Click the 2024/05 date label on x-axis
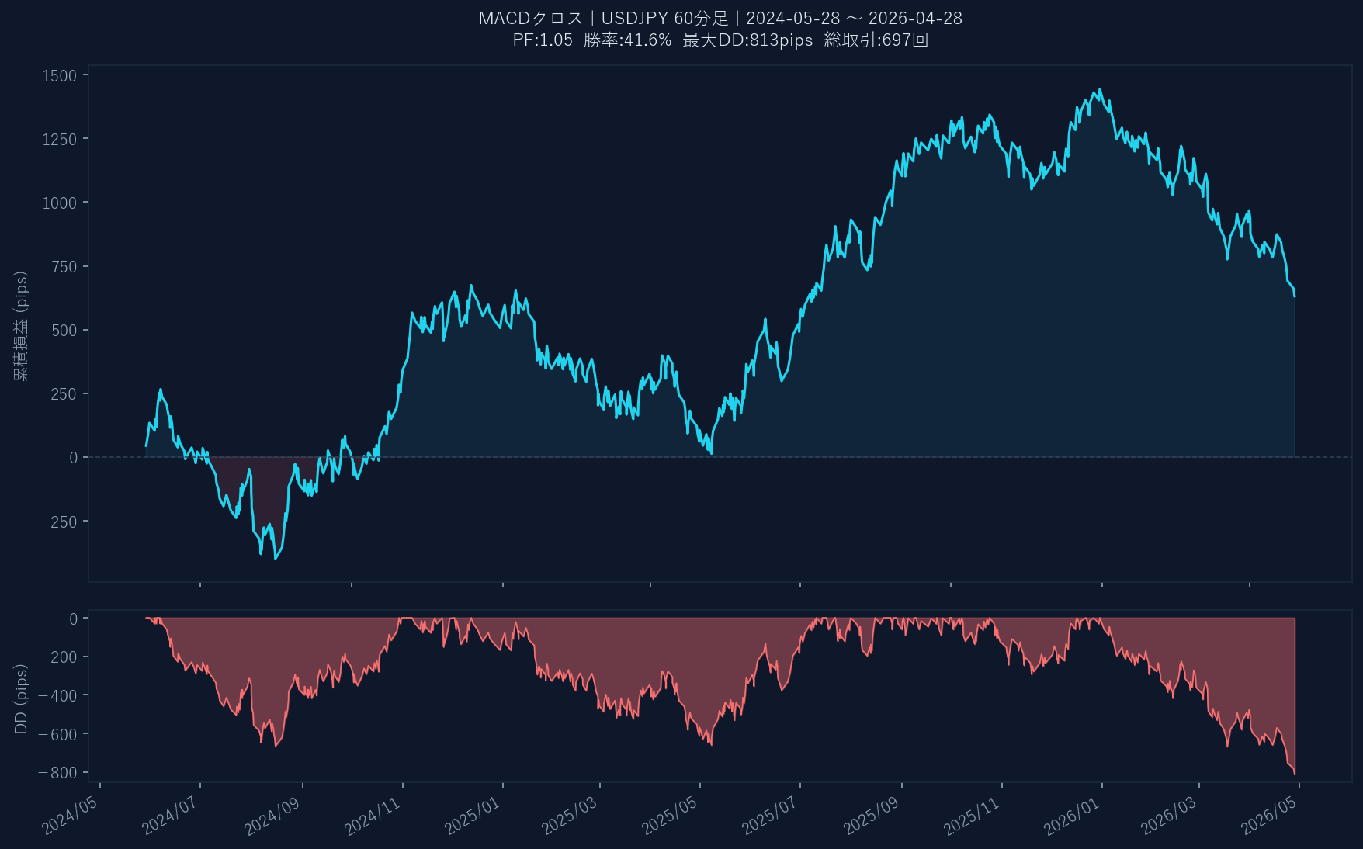Viewport: 1363px width, 849px height. pyautogui.click(x=70, y=816)
